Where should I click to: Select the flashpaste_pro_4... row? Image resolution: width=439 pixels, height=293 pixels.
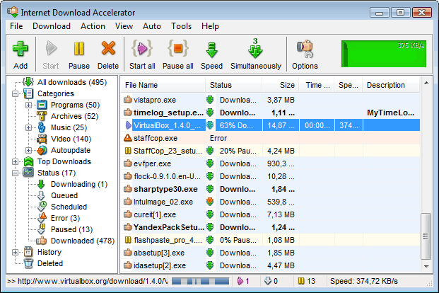coord(271,240)
